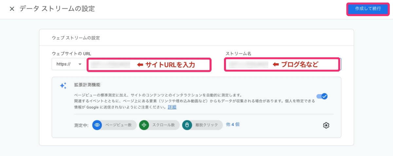Open the https:// protocol dropdown

[68, 64]
